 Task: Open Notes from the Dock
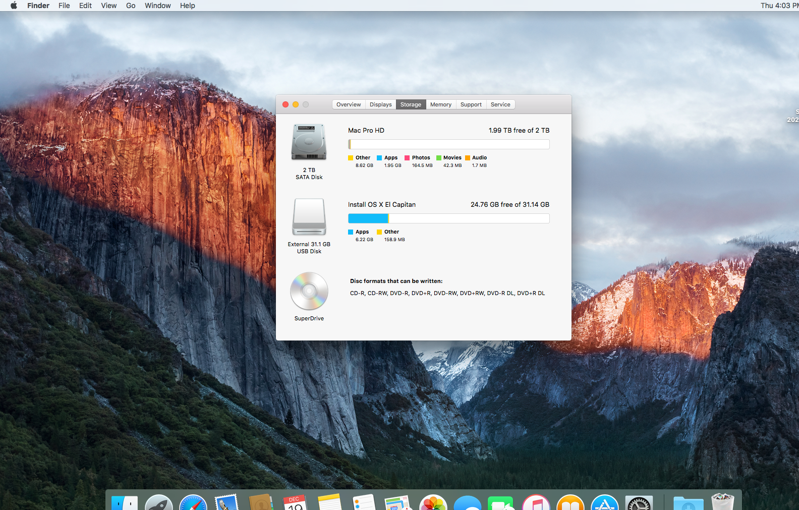329,502
